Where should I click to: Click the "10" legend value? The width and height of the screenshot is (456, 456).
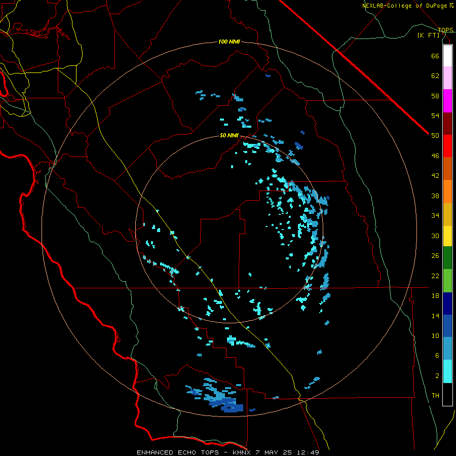point(435,335)
